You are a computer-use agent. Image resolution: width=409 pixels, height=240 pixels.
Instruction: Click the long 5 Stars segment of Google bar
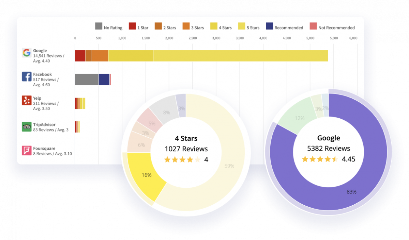coord(241,56)
